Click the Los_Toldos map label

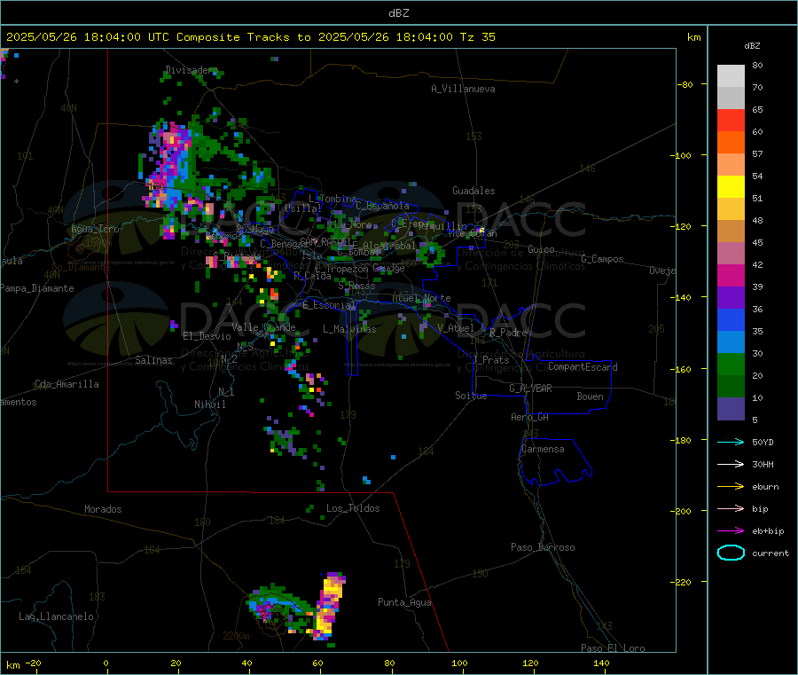click(x=353, y=508)
